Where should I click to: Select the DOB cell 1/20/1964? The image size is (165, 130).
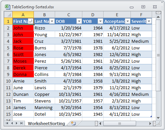(x=69, y=28)
